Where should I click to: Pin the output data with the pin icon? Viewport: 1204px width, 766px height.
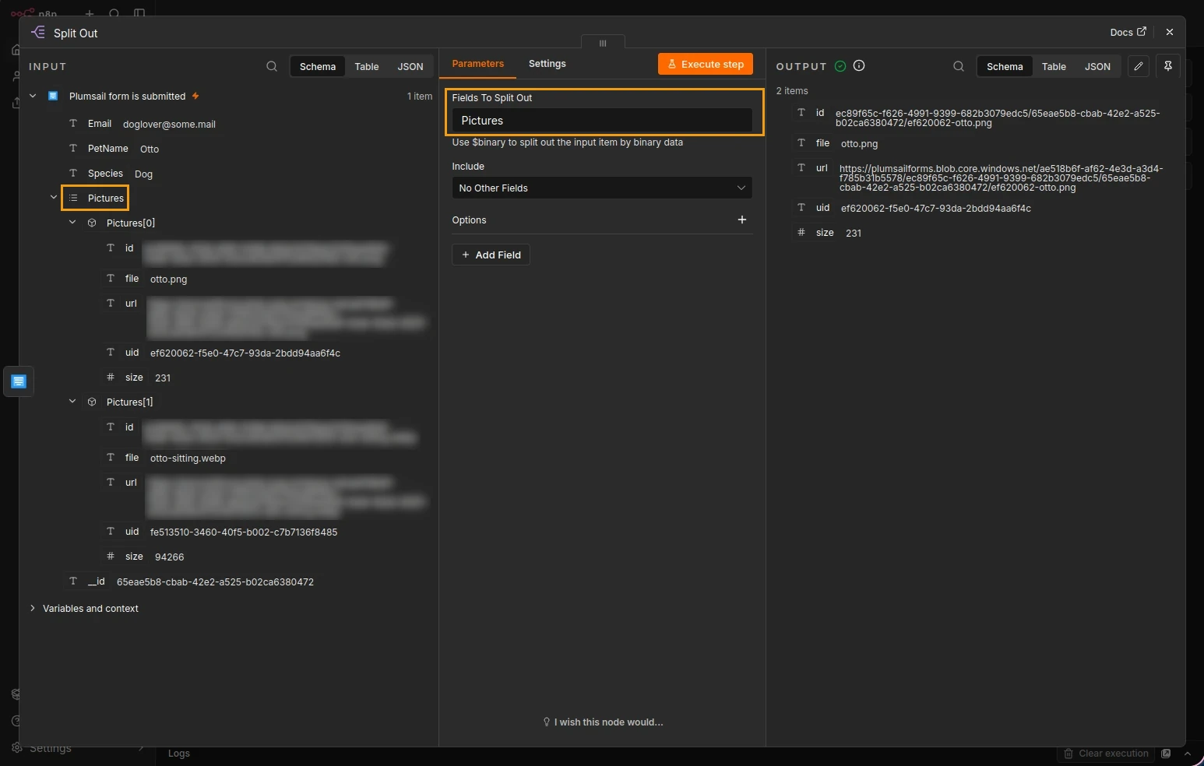1168,66
